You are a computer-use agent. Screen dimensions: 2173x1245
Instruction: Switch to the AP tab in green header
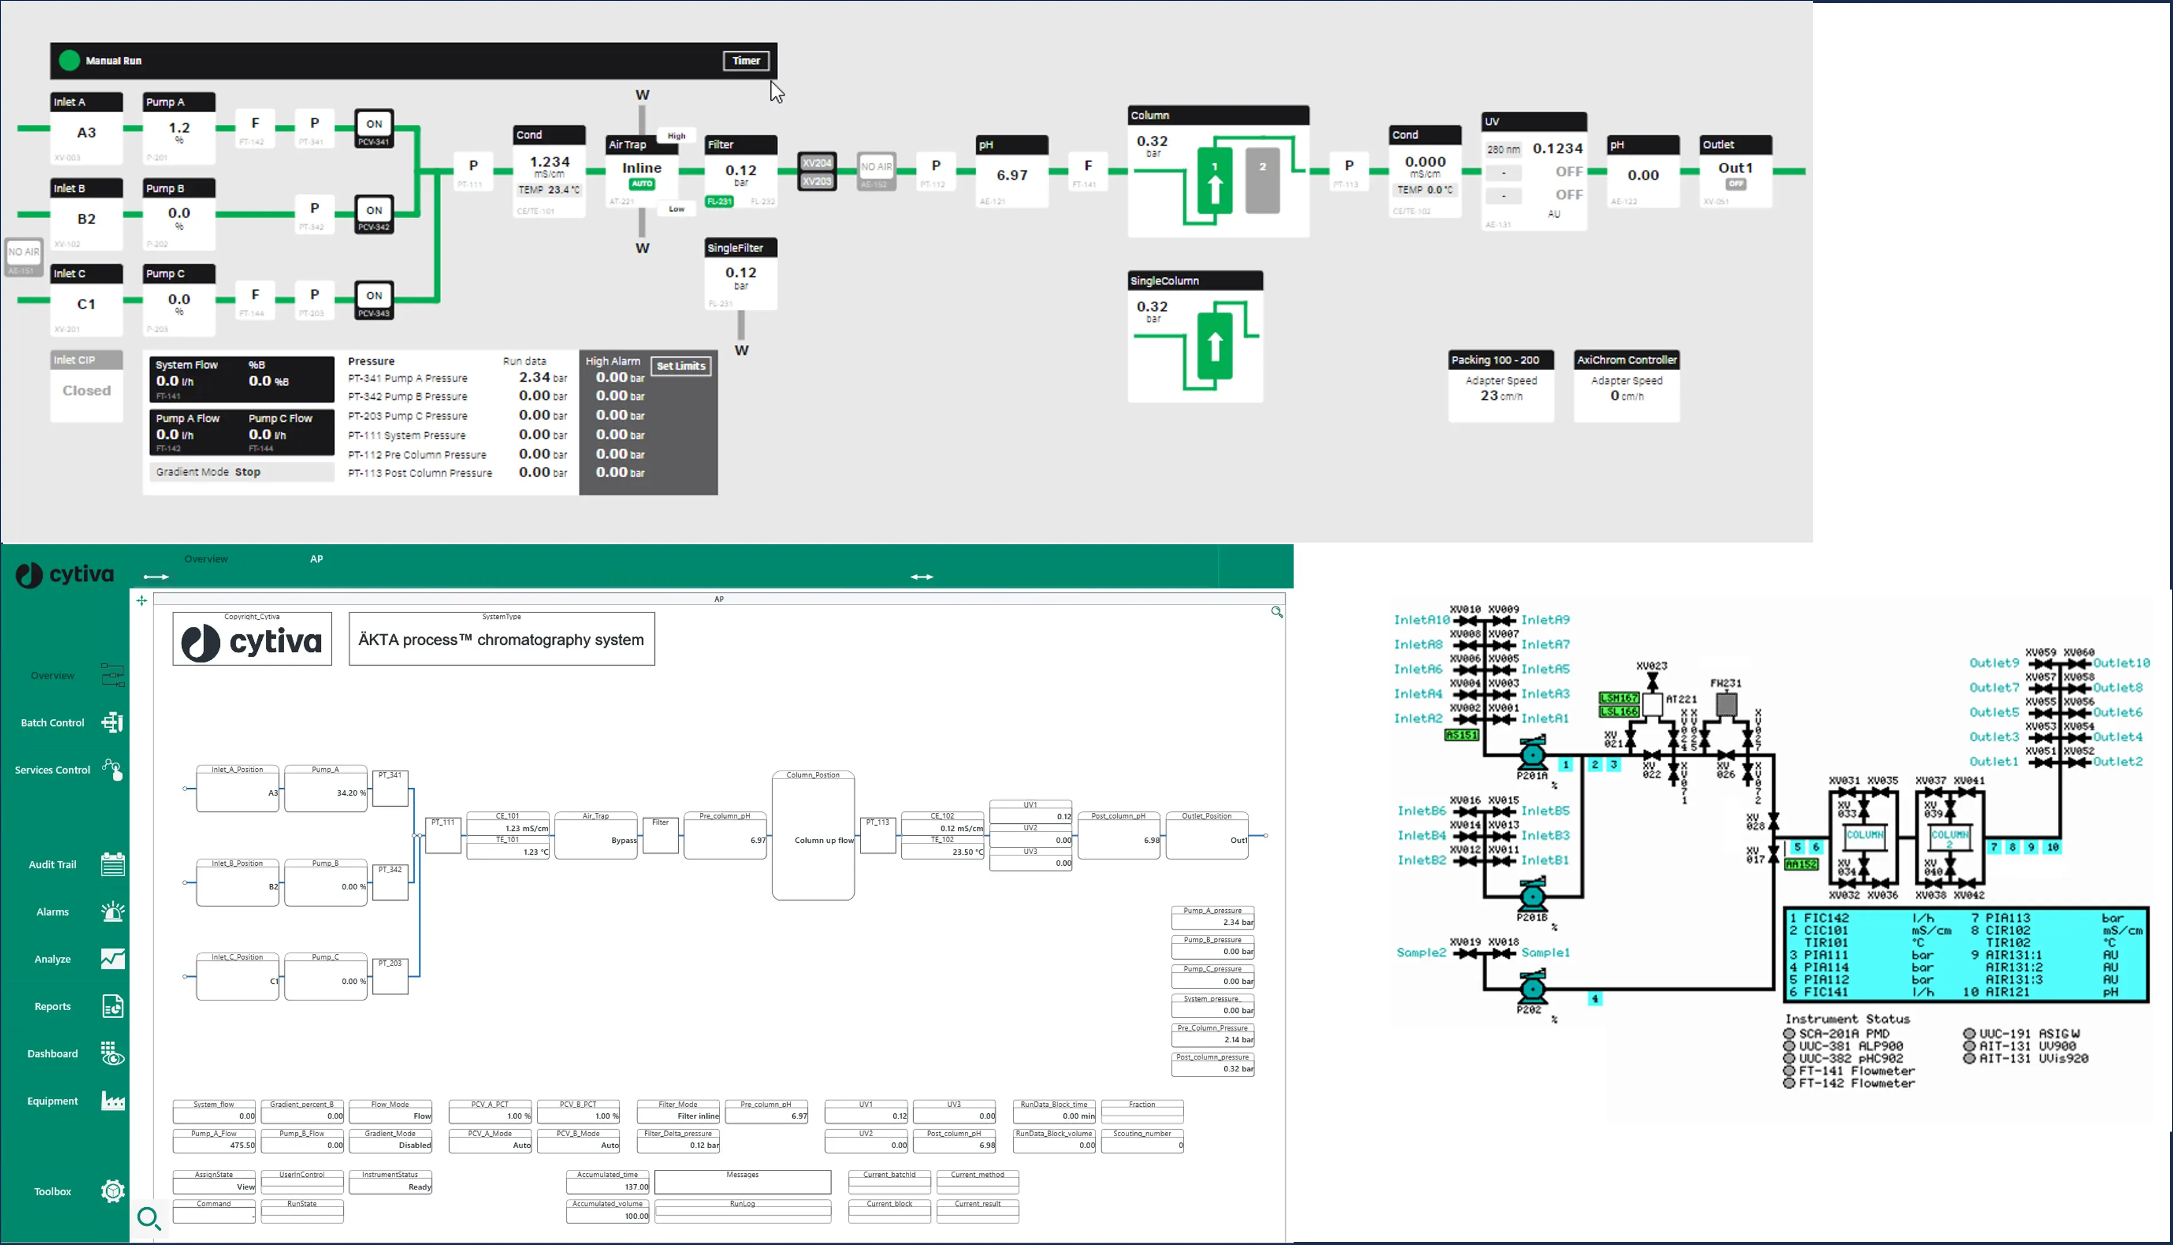(316, 559)
